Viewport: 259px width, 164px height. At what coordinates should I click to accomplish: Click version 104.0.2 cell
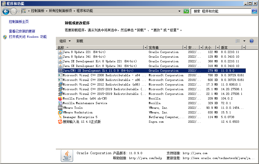coord(227,98)
